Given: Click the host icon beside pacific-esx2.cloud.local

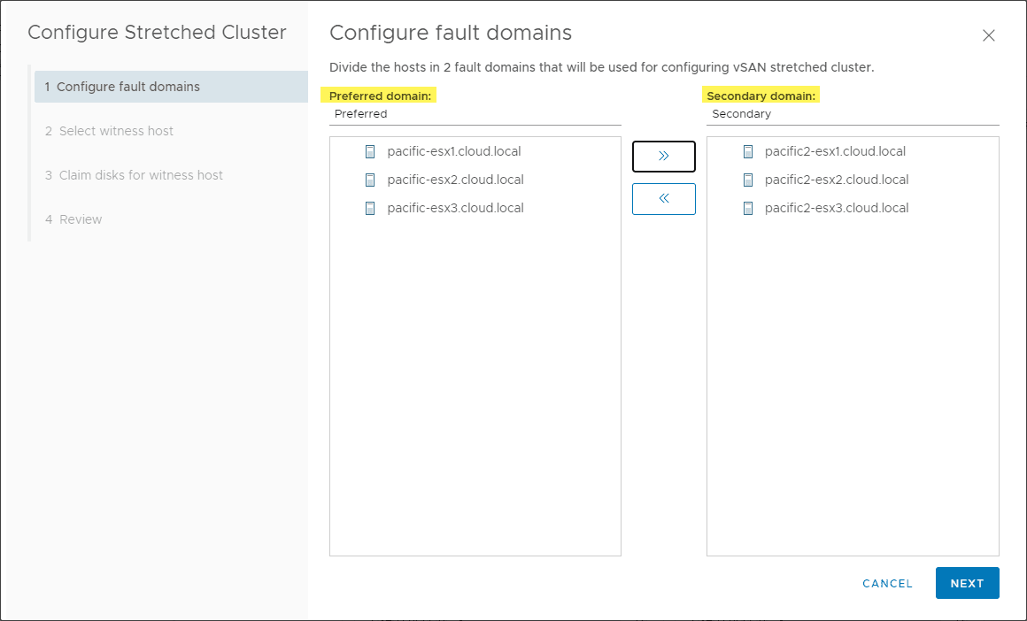Looking at the screenshot, I should [369, 180].
